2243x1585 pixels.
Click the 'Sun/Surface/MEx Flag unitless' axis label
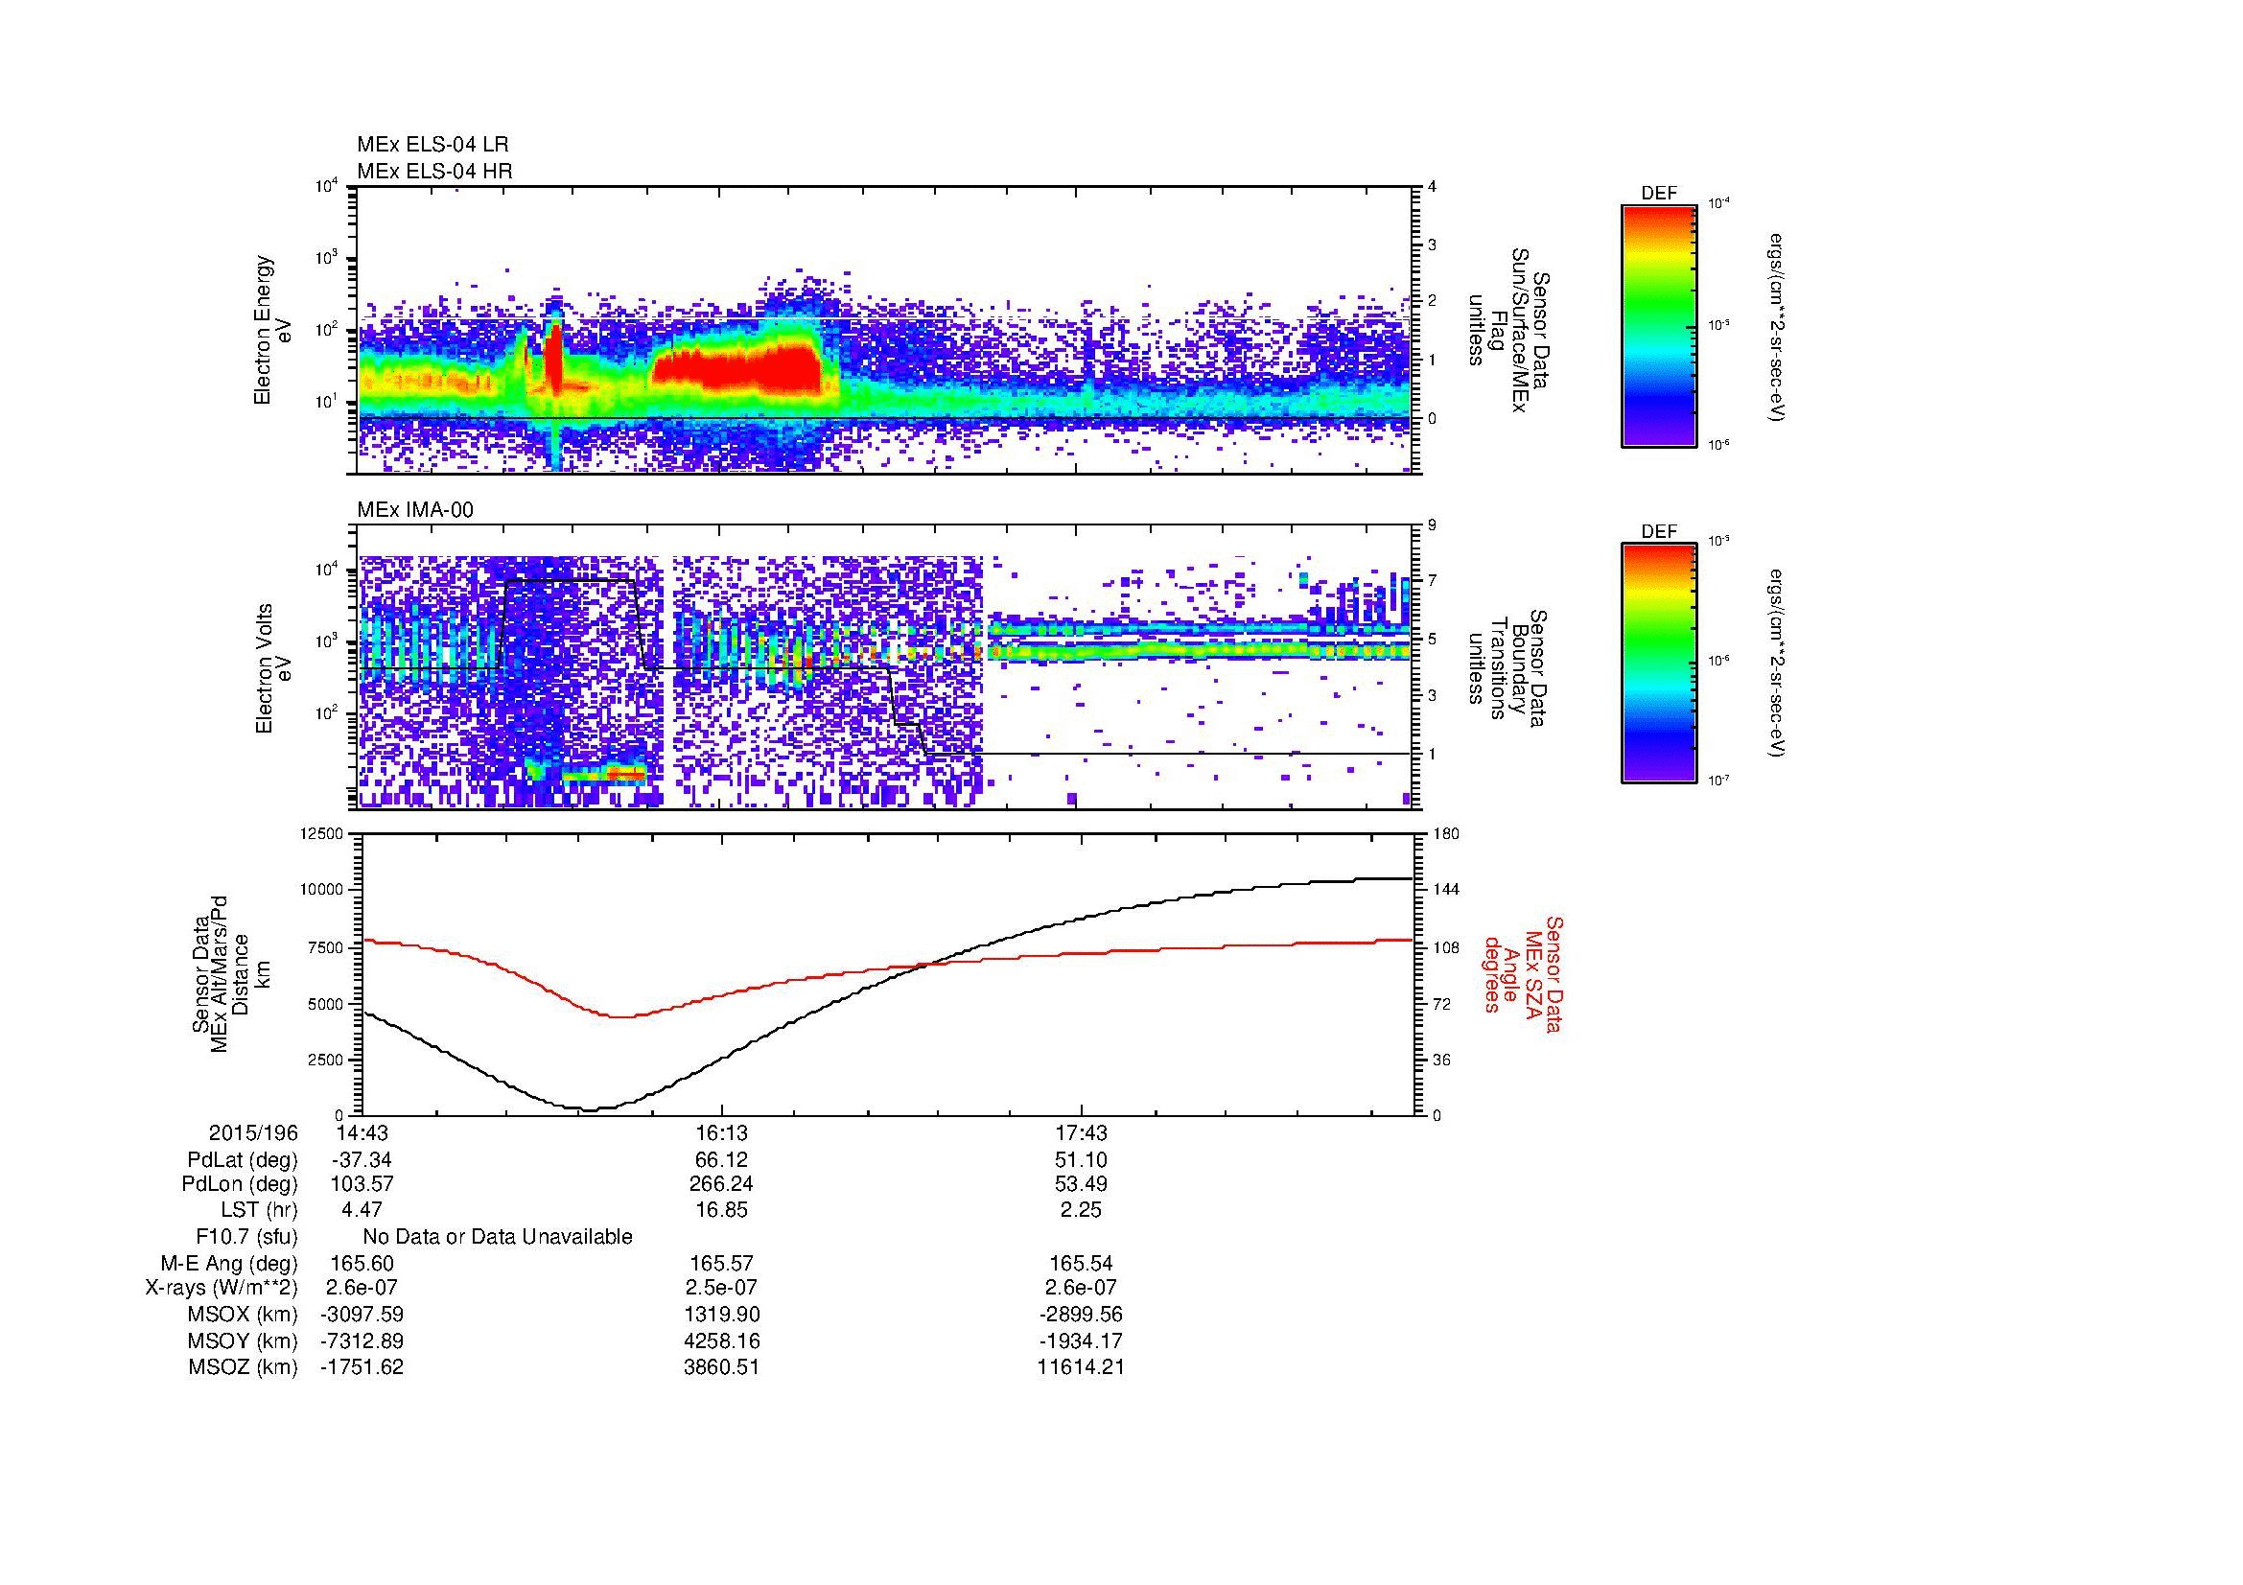[1507, 330]
